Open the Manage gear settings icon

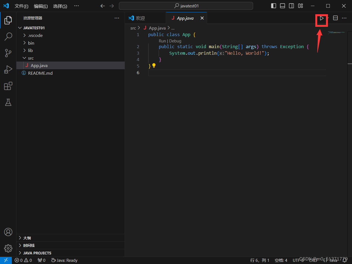pyautogui.click(x=8, y=248)
